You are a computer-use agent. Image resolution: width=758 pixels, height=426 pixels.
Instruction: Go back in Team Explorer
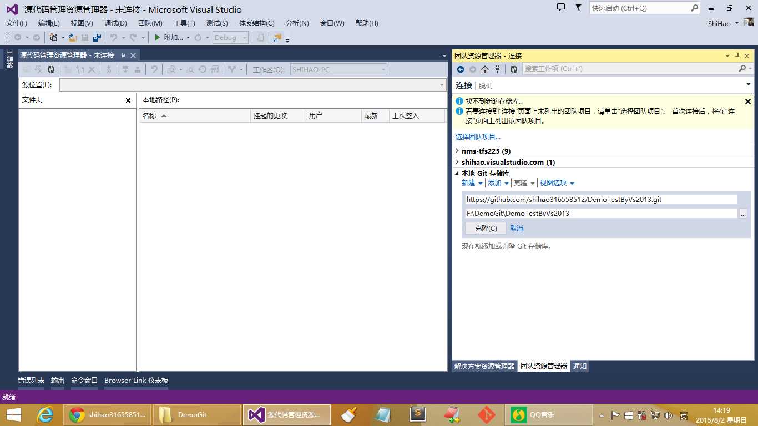pos(461,69)
